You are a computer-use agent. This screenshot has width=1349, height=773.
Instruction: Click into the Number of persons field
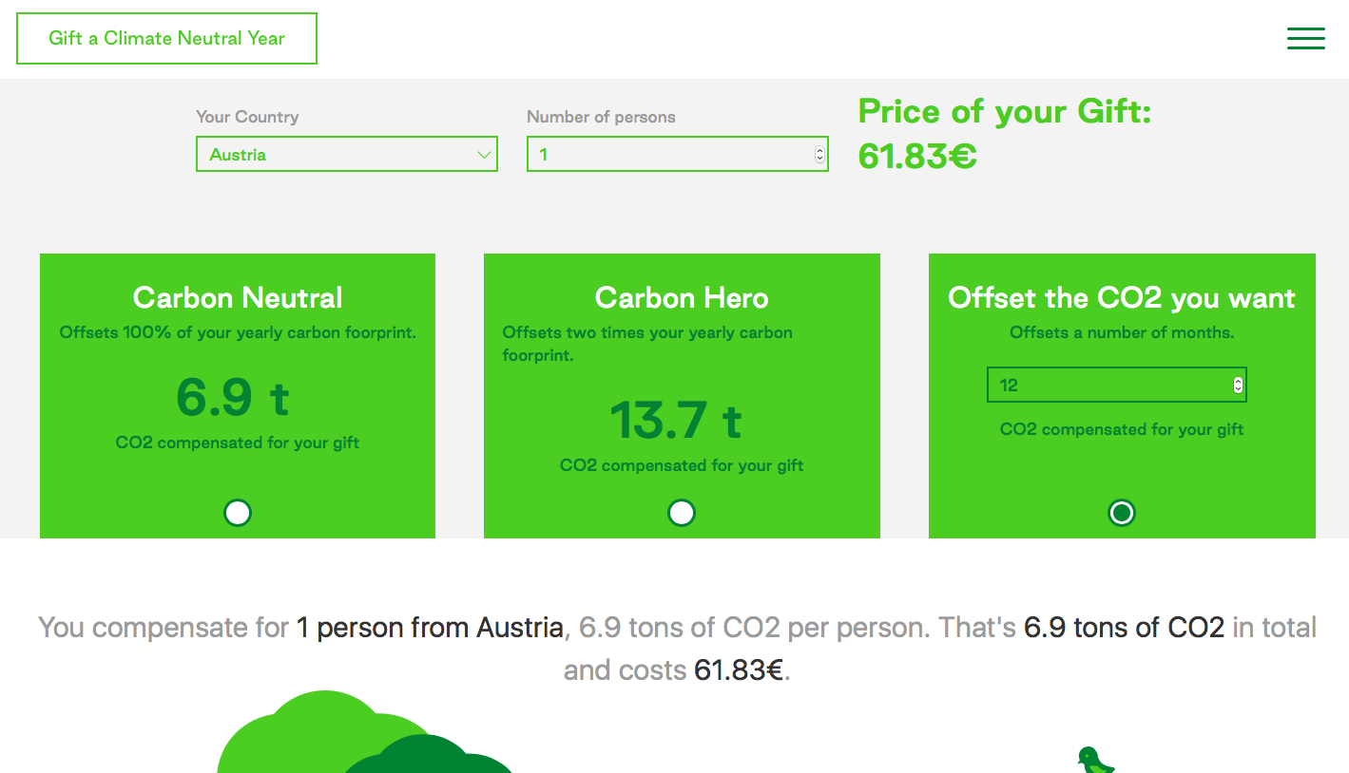pos(665,155)
